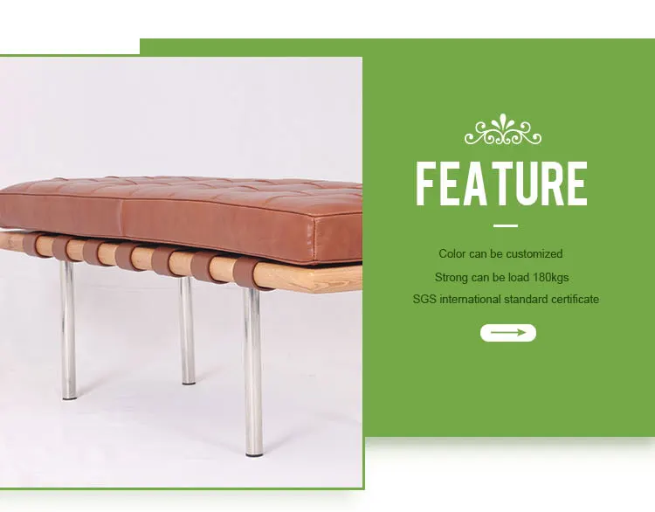
Task: Click the letter F in FEATURE
Action: pyautogui.click(x=426, y=183)
